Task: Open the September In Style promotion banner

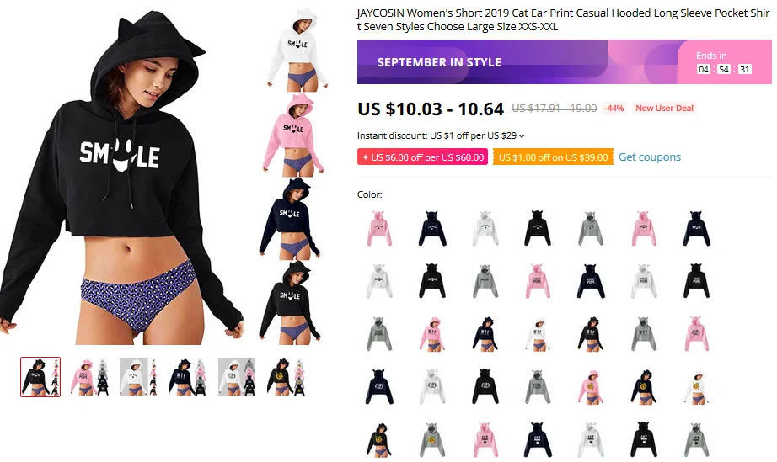Action: tap(565, 61)
